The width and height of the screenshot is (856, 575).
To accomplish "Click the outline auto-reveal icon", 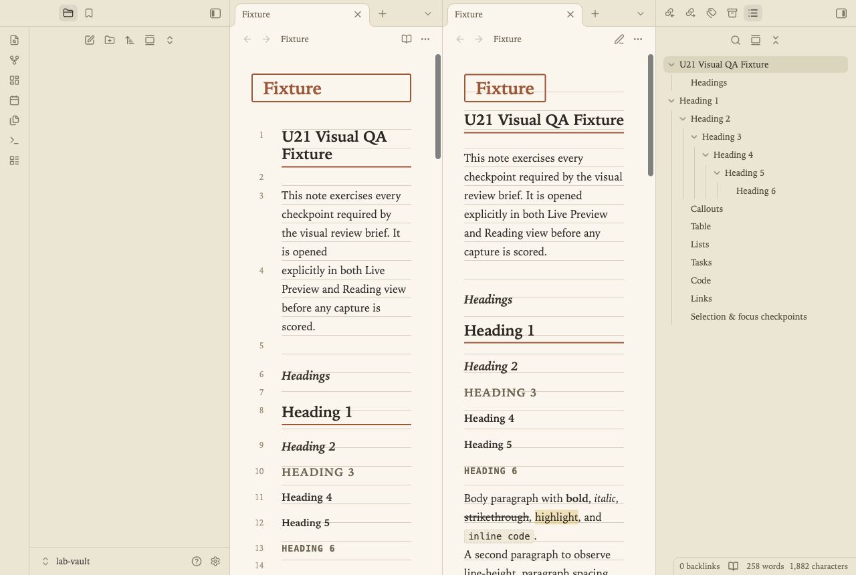I will [756, 40].
